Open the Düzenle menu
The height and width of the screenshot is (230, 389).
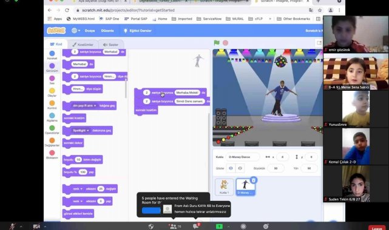point(107,31)
